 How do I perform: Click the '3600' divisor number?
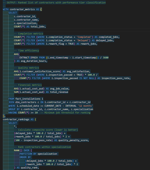106,58
